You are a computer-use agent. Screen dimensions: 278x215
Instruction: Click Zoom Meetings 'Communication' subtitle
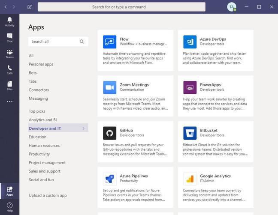coord(132,90)
